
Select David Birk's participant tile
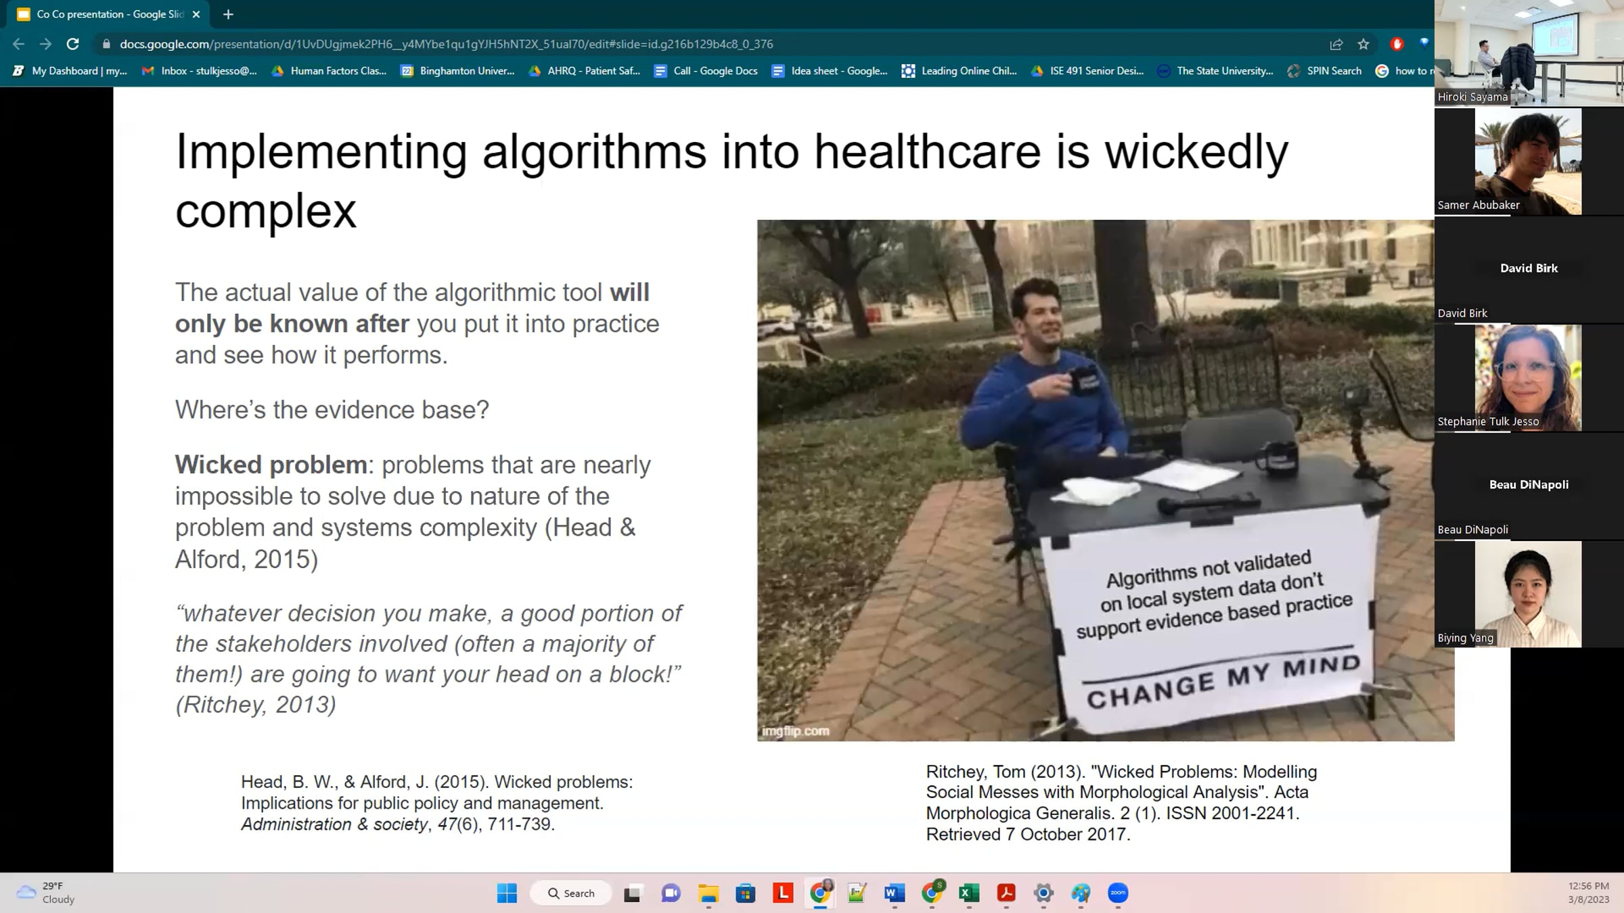coord(1529,270)
